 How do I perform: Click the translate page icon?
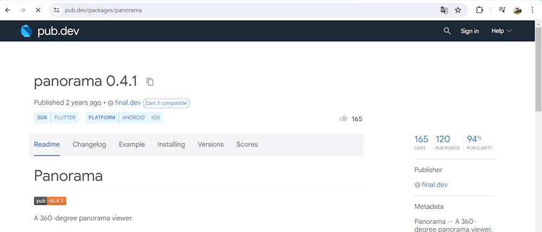(444, 10)
